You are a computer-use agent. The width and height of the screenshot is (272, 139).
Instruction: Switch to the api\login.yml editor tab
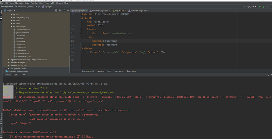[79, 10]
